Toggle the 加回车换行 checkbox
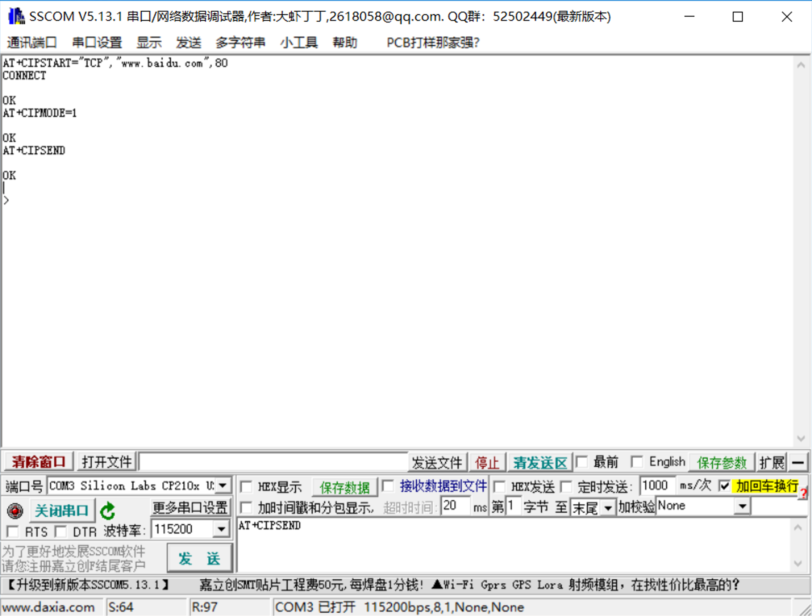This screenshot has width=812, height=616. (x=724, y=486)
